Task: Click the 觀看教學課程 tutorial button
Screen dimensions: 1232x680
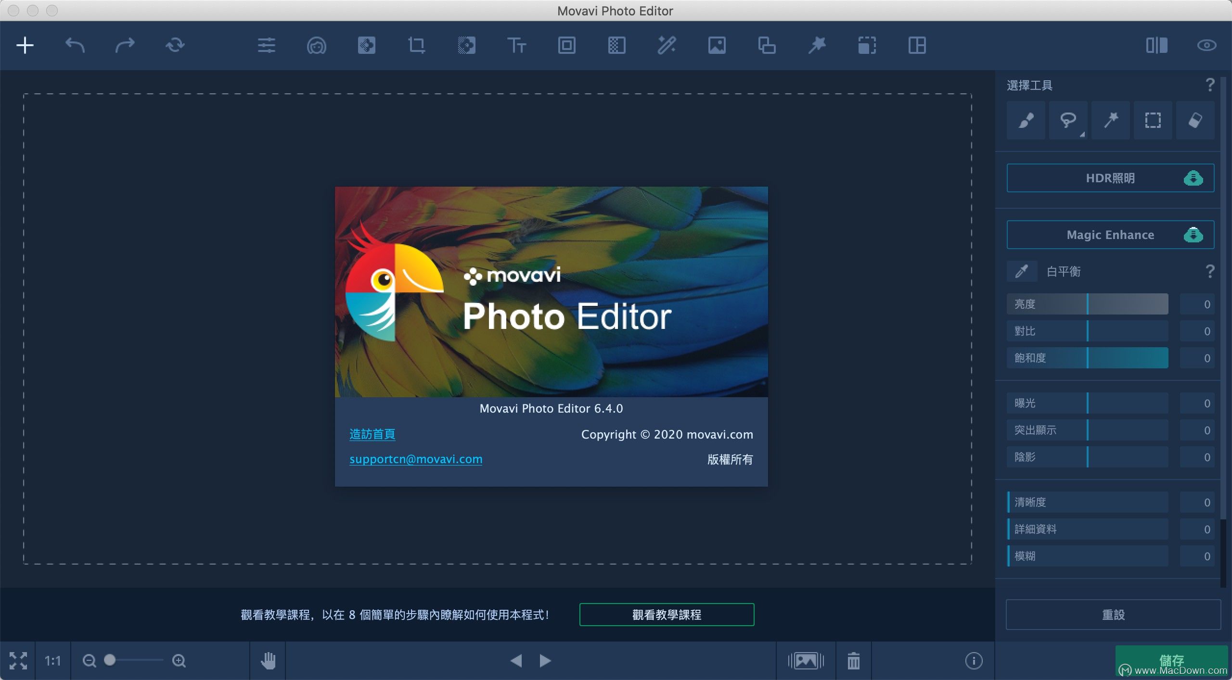Action: [x=667, y=615]
